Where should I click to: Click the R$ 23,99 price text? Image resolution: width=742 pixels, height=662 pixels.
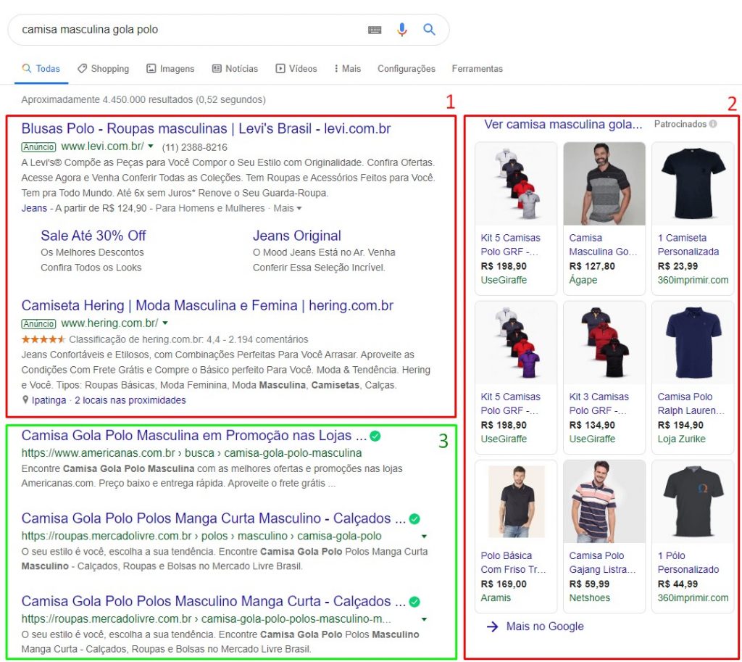click(678, 266)
